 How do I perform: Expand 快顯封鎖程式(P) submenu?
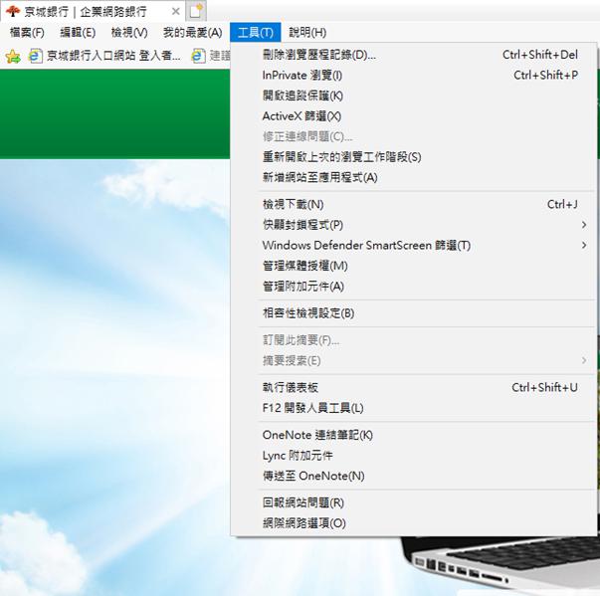coord(414,225)
